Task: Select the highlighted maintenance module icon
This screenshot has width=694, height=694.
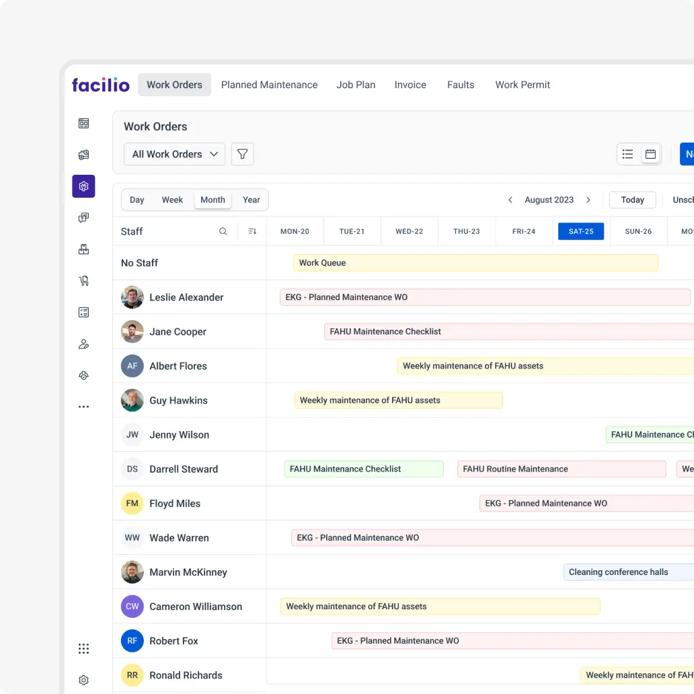Action: point(83,186)
